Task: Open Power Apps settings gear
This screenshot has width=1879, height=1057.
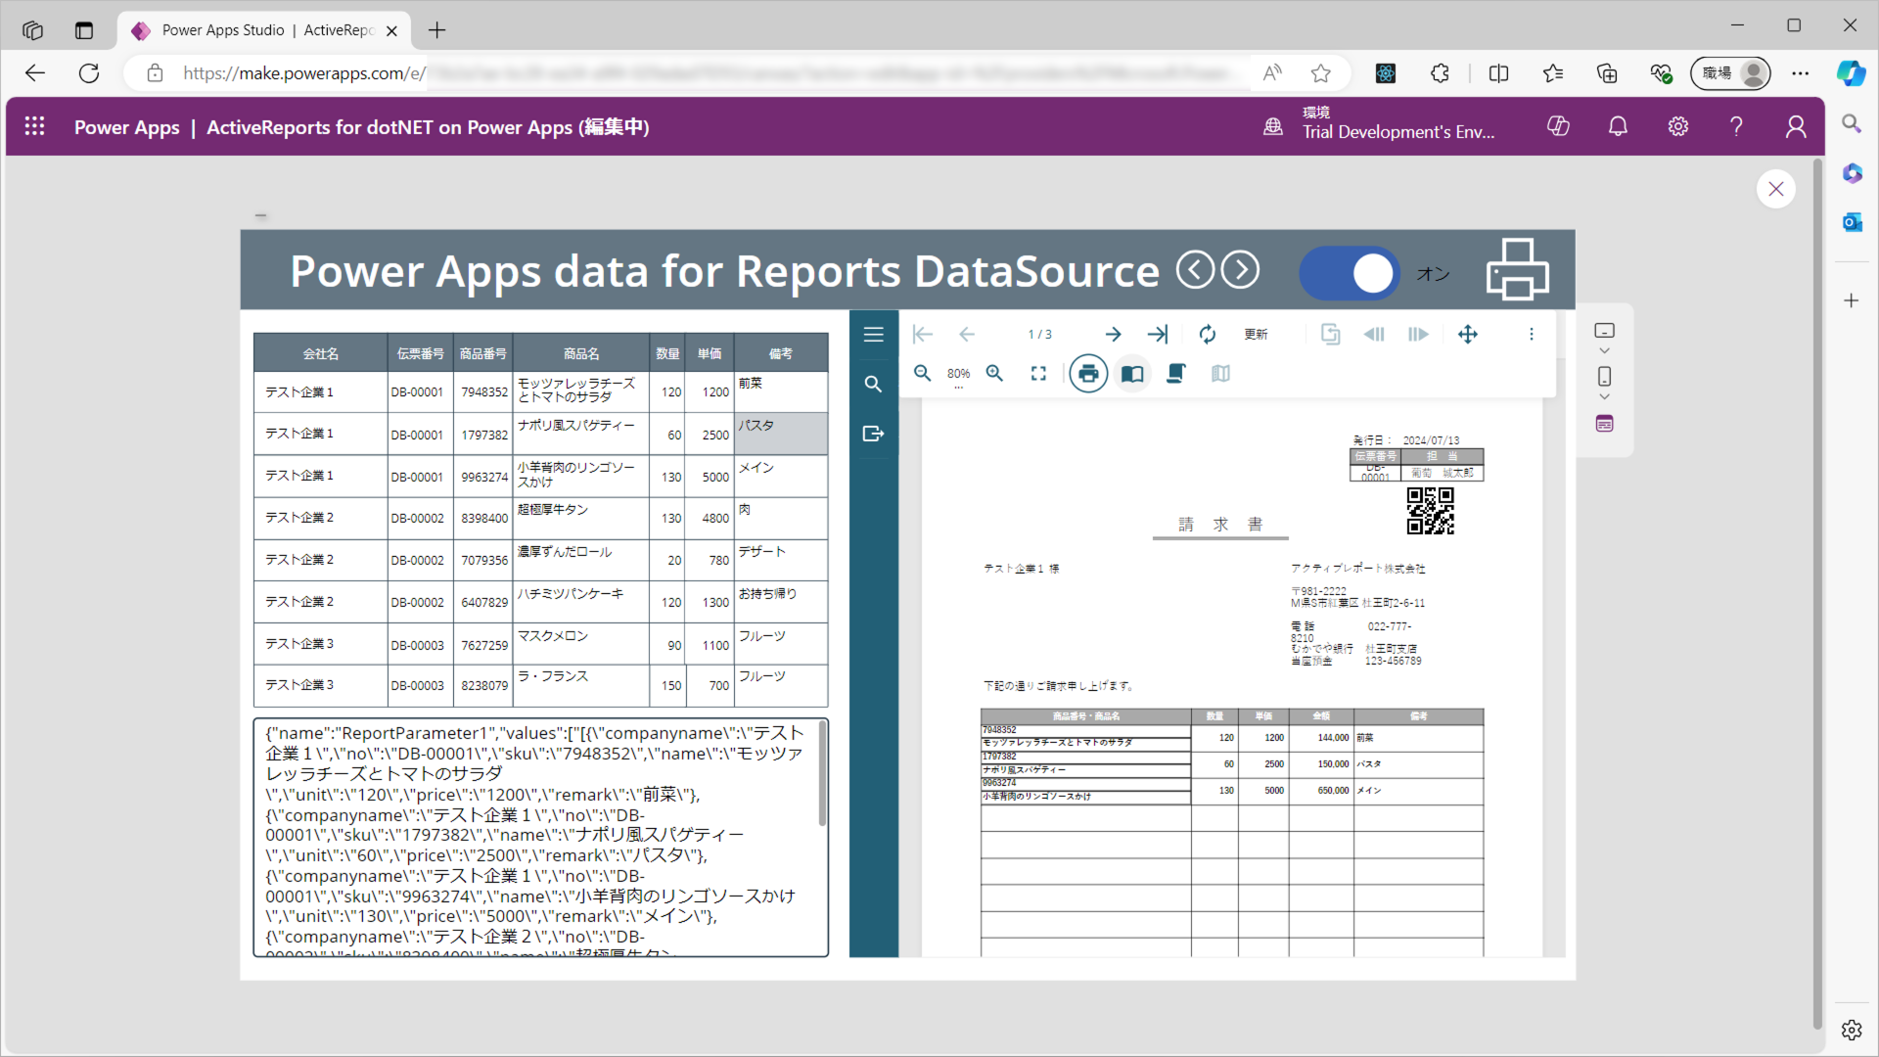Action: coord(1677,126)
